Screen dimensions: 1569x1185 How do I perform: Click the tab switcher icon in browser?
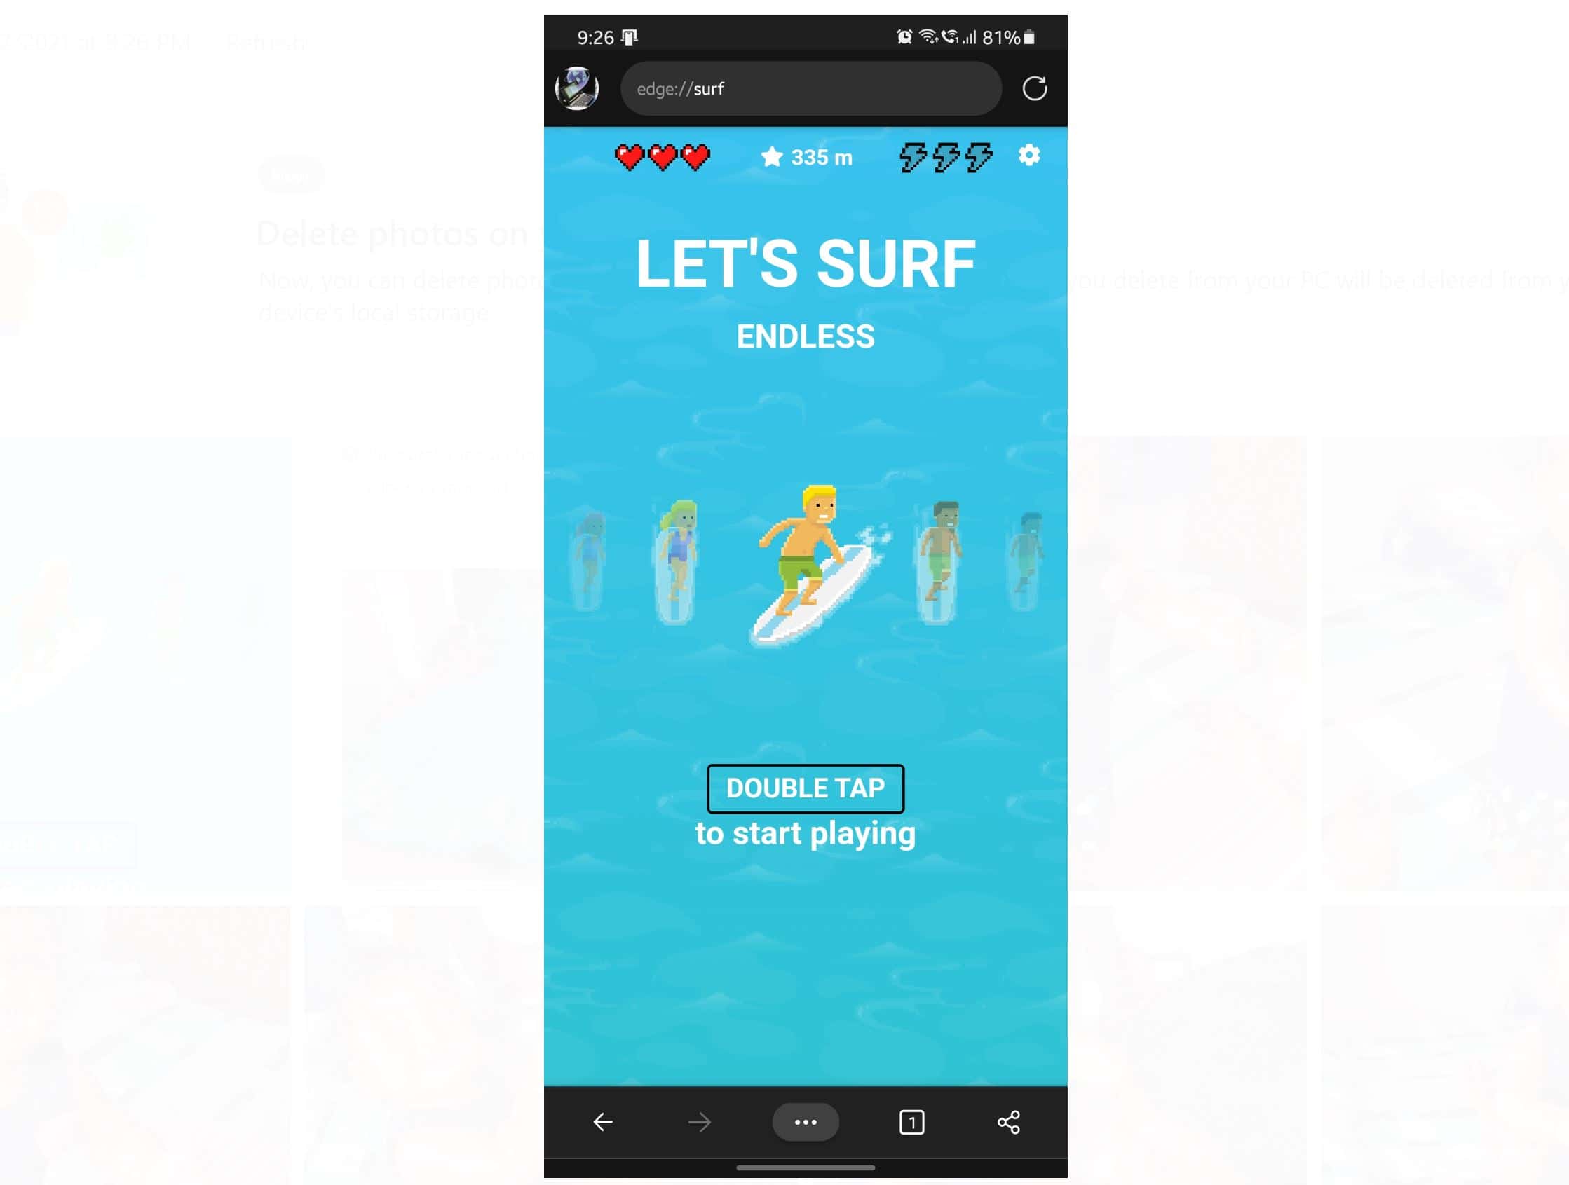click(911, 1121)
